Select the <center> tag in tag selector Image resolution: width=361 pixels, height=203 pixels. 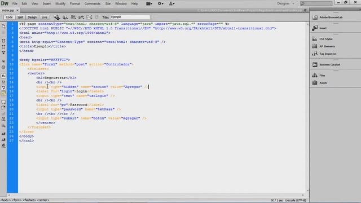[x=43, y=200]
